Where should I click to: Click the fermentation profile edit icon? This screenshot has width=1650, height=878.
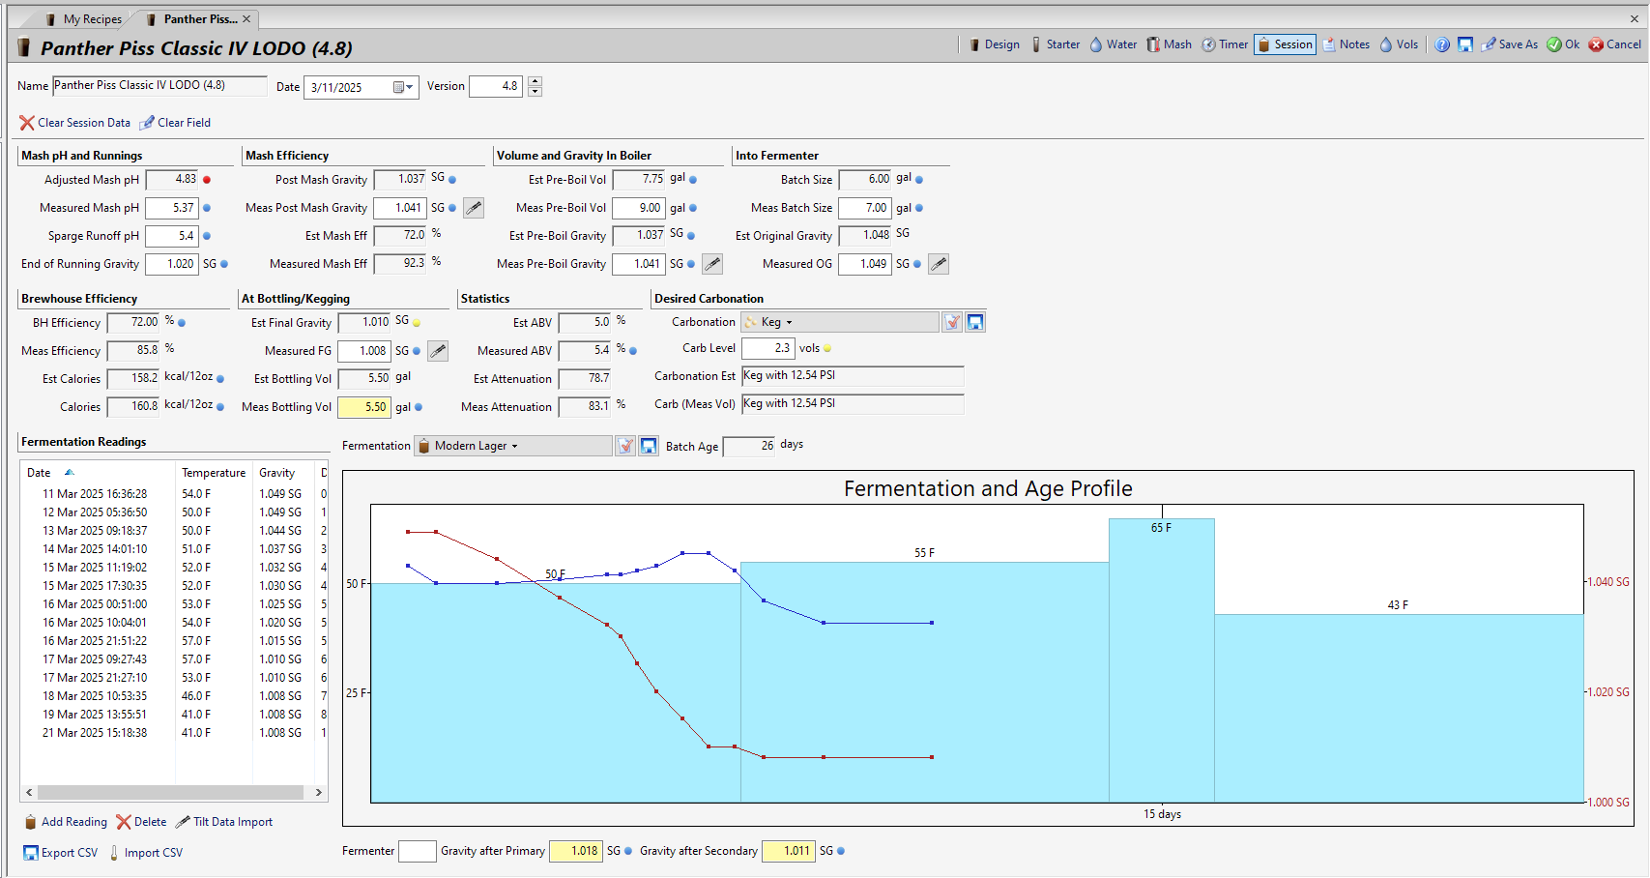625,446
